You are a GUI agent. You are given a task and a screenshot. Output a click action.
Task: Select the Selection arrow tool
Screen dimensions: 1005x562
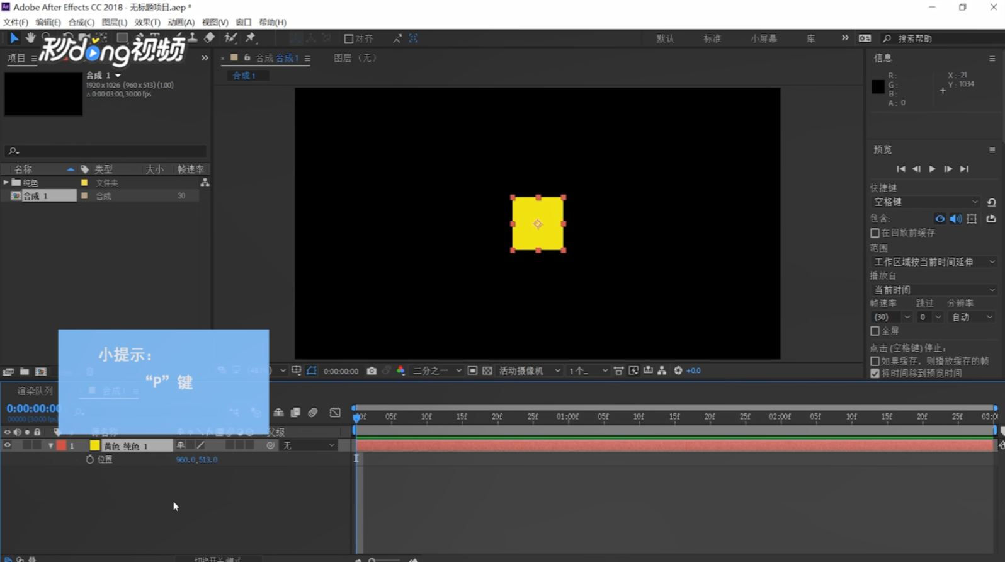tap(14, 38)
